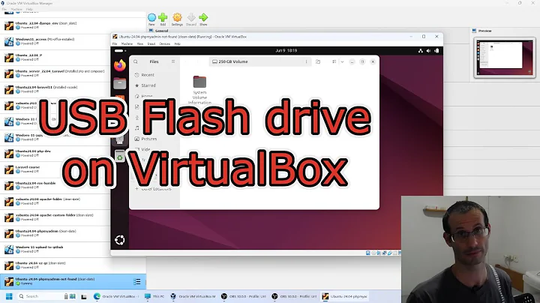Click the green Add toolbar icon

pyautogui.click(x=163, y=17)
